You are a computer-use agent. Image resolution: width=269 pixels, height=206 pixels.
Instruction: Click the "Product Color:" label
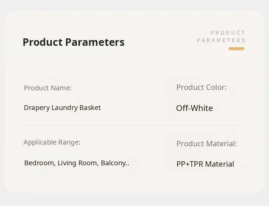(x=201, y=87)
